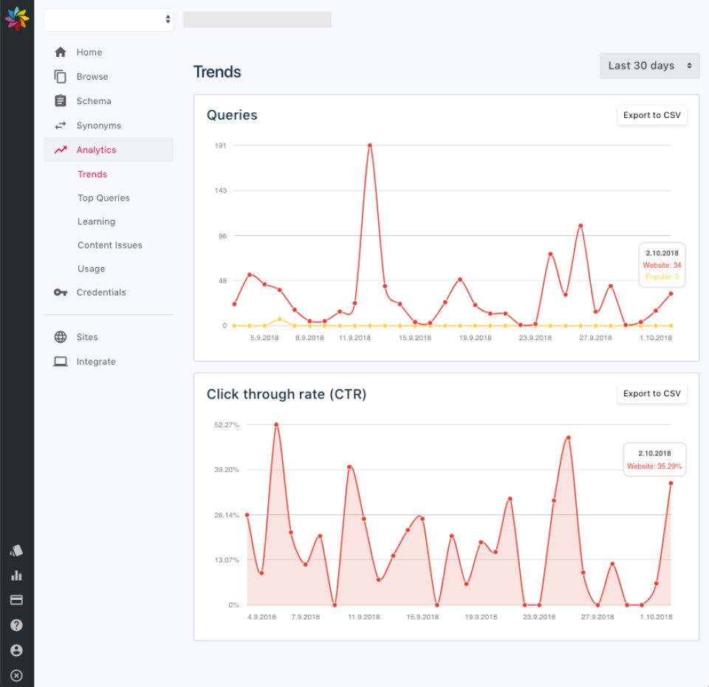This screenshot has width=709, height=687.
Task: Select the Schema clipboard icon
Action: (60, 100)
